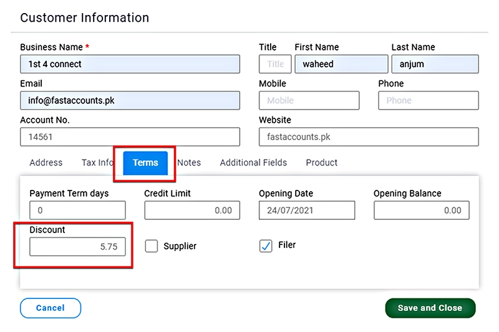Click the Opening Balance label
499x332 pixels.
click(x=407, y=193)
